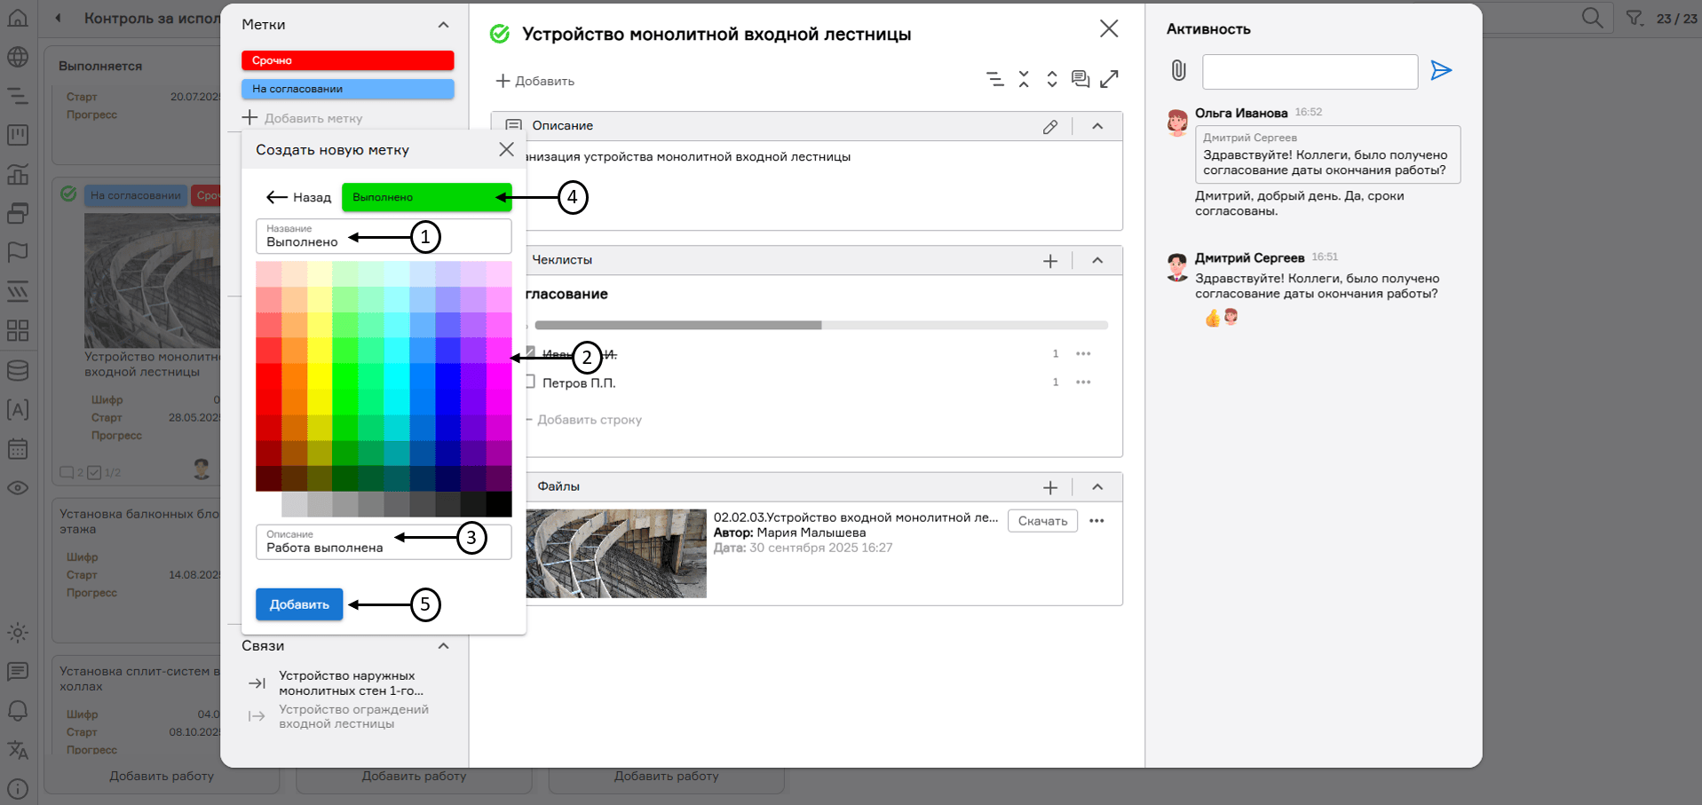The height and width of the screenshot is (805, 1702).
Task: Click the plus icon in Чеклисты header
Action: click(x=1050, y=261)
